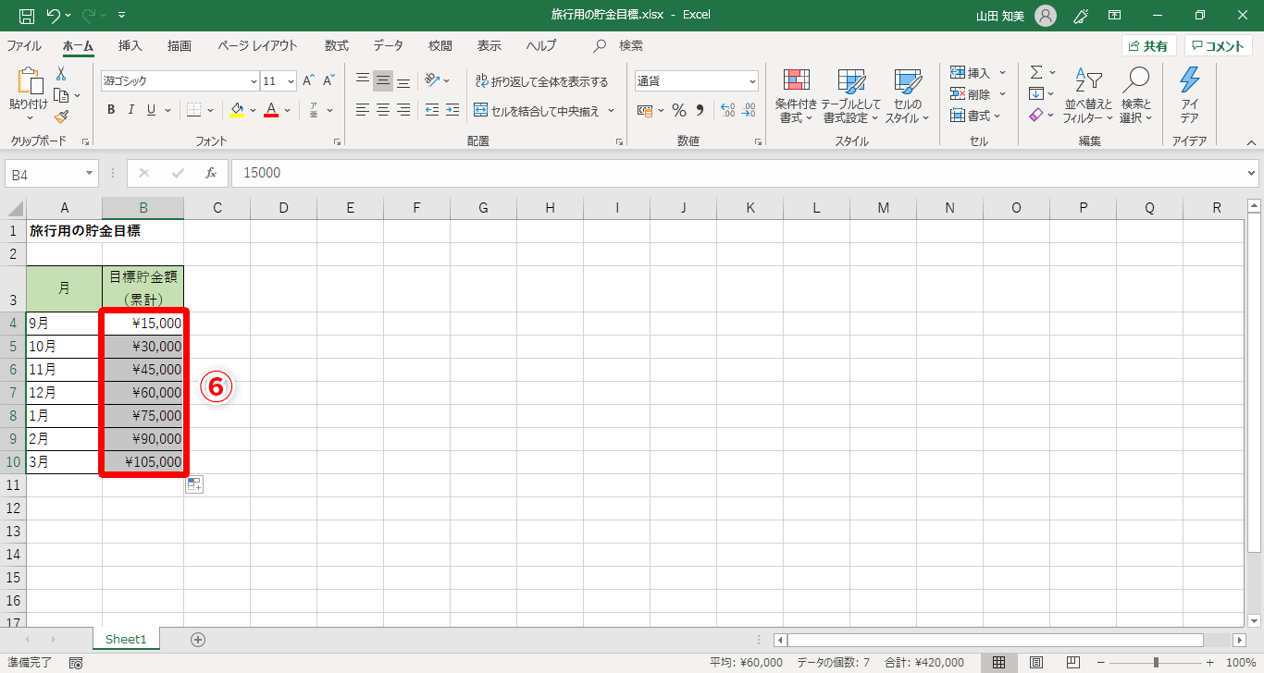Show phonetic guide (ふりがな) settings icon
Image resolution: width=1264 pixels, height=673 pixels.
coord(315,110)
